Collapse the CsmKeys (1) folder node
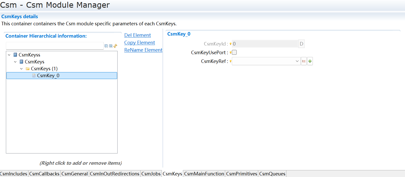This screenshot has height=177, width=405. pyautogui.click(x=22, y=69)
